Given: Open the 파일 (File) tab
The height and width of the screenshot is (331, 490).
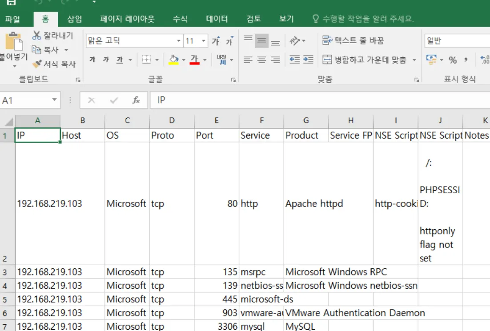Looking at the screenshot, I should 12,19.
